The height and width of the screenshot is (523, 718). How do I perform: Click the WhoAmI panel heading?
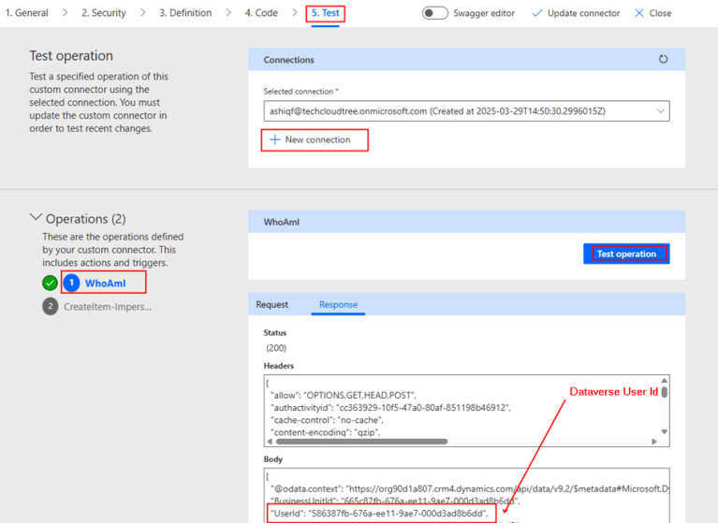click(281, 222)
